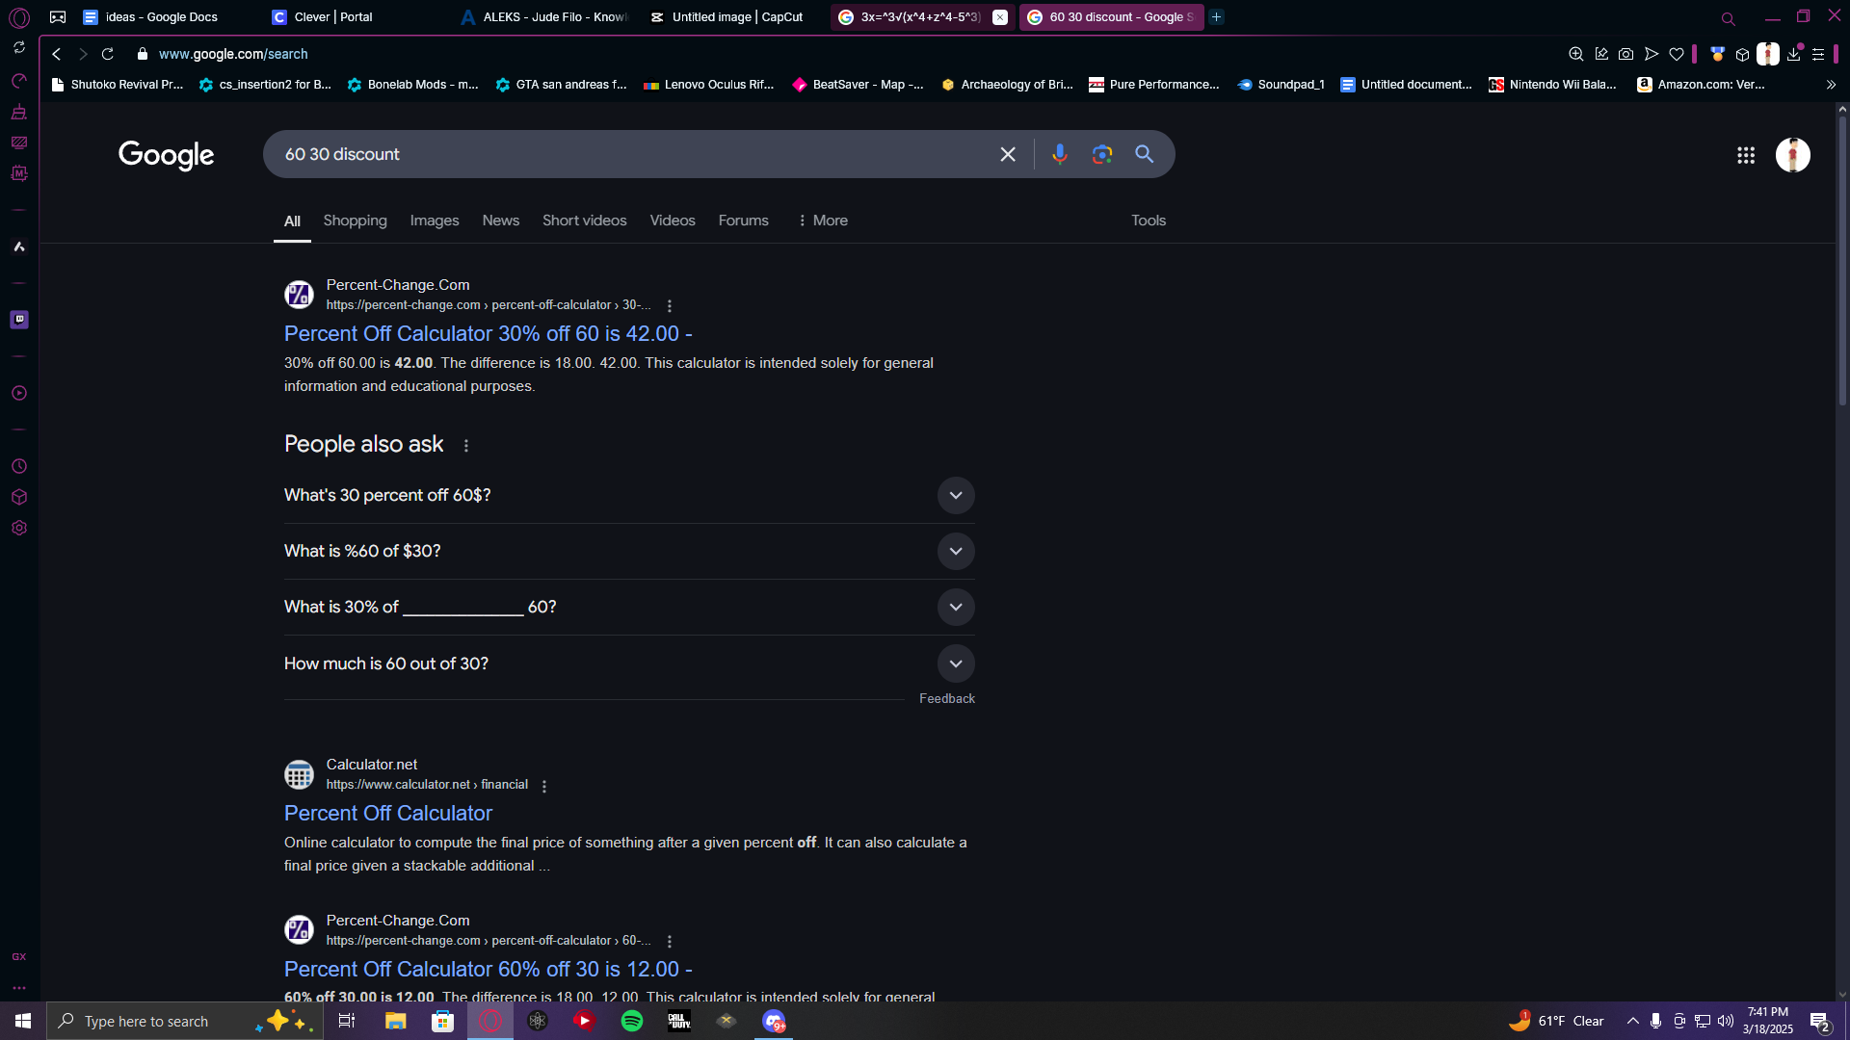Open the Opera GX main menu logo
The image size is (1850, 1040).
[19, 17]
